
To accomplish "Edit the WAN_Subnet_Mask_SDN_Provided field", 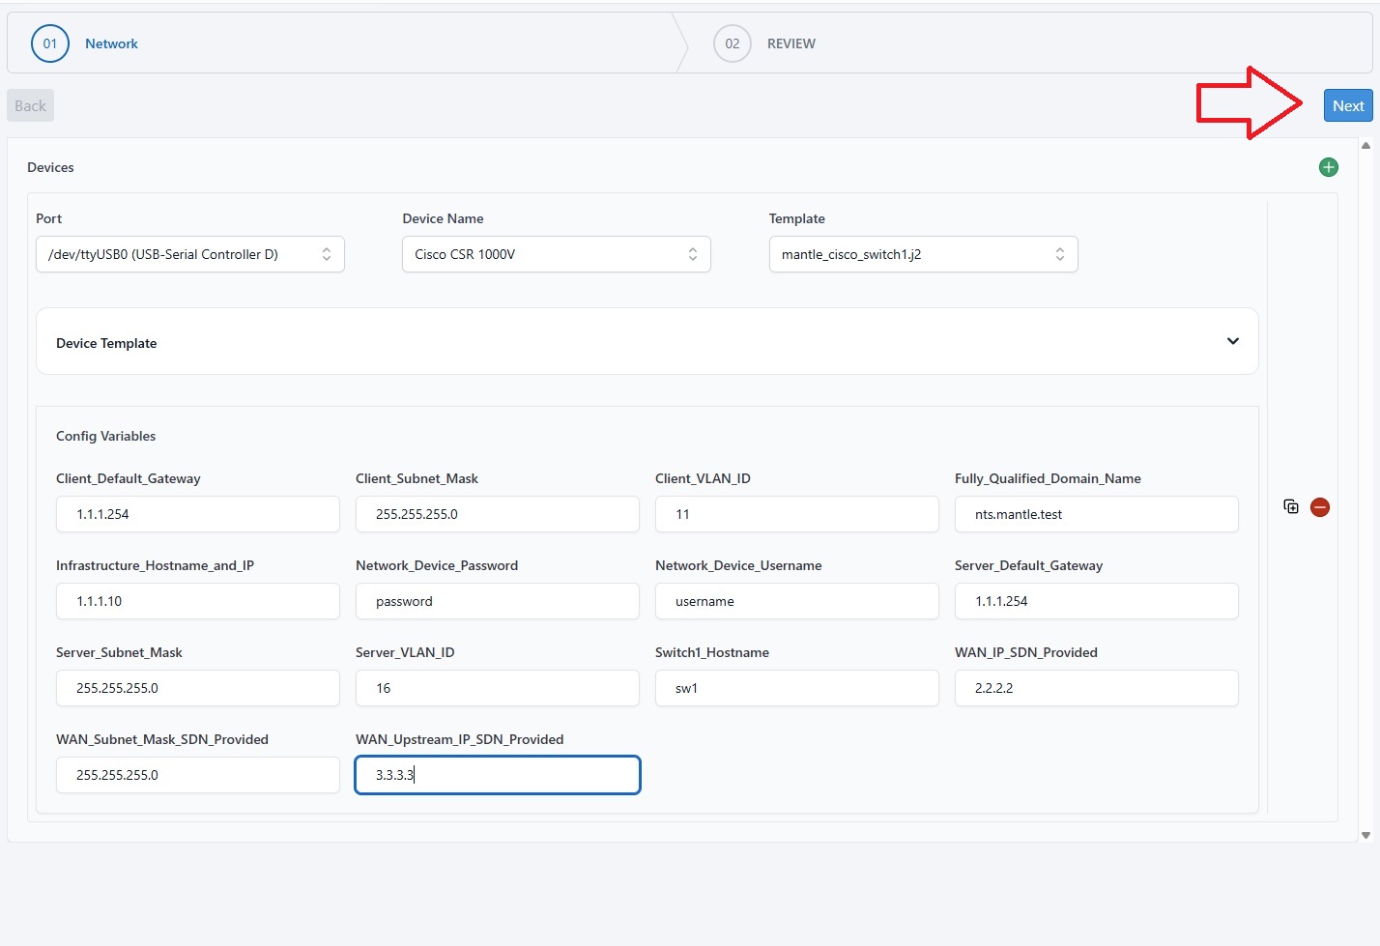I will (x=198, y=775).
